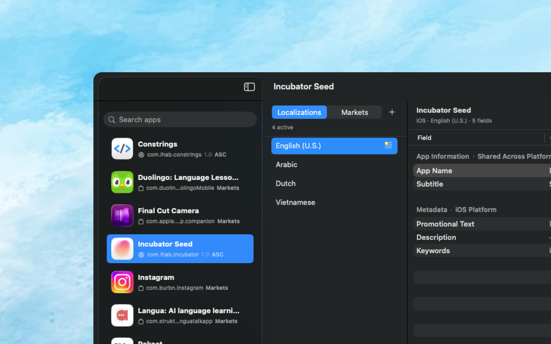Image resolution: width=551 pixels, height=344 pixels.
Task: Add a localization with the plus button
Action: (392, 112)
